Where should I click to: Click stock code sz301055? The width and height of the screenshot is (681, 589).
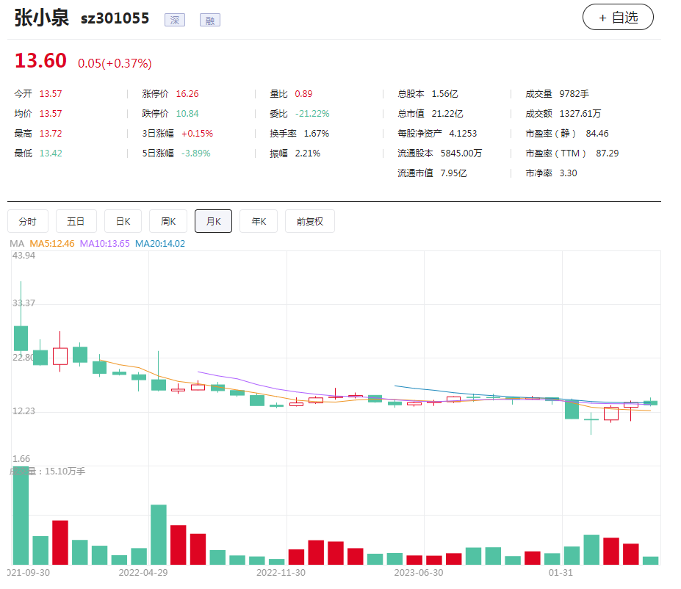115,18
